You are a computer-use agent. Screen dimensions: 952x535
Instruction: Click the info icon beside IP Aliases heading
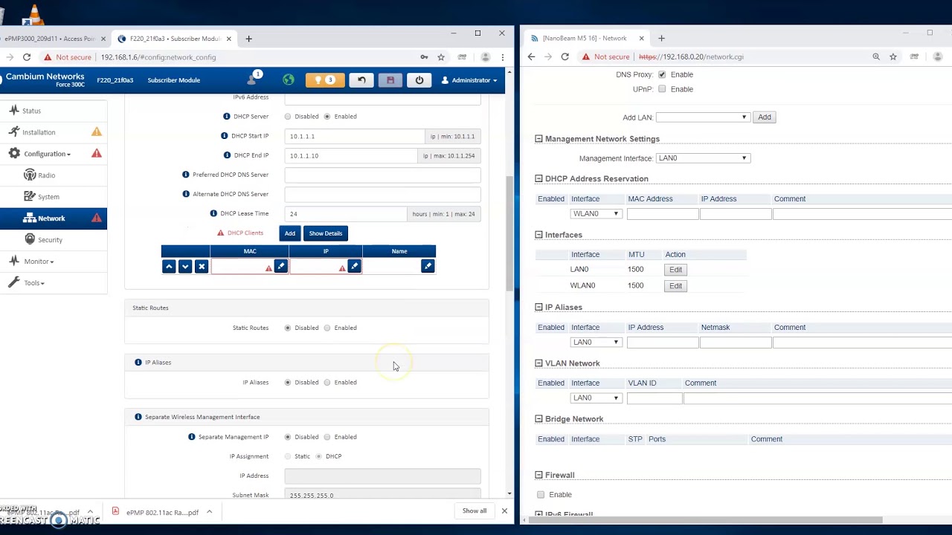tap(138, 363)
